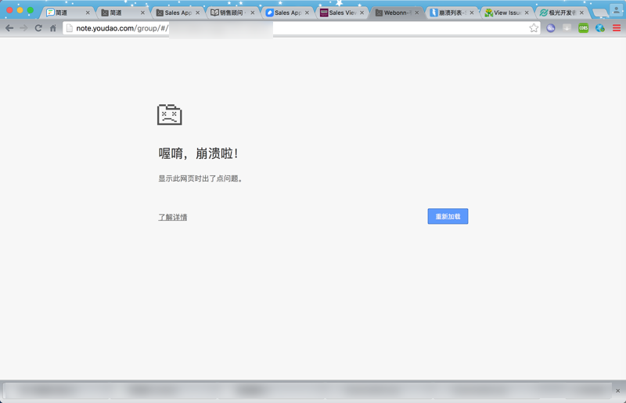The width and height of the screenshot is (626, 403).
Task: Click the forward navigation arrow
Action: [x=24, y=28]
